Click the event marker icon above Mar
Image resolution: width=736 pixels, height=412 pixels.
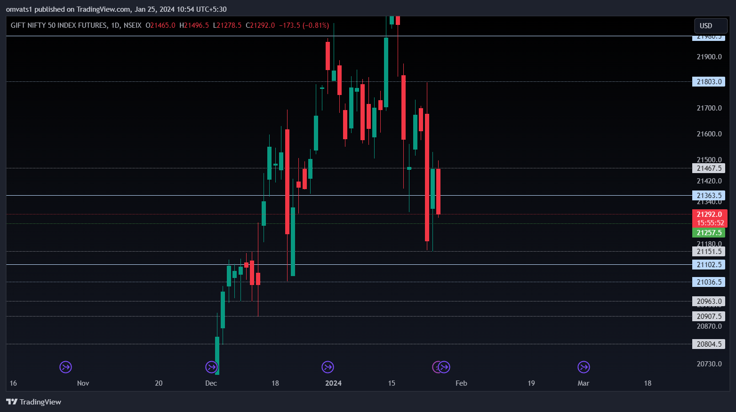coord(584,367)
